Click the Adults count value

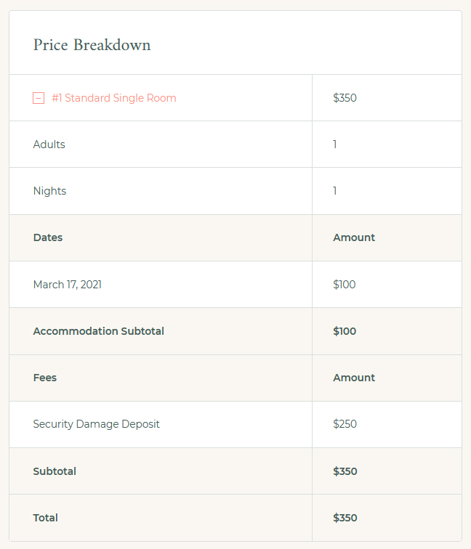(334, 145)
